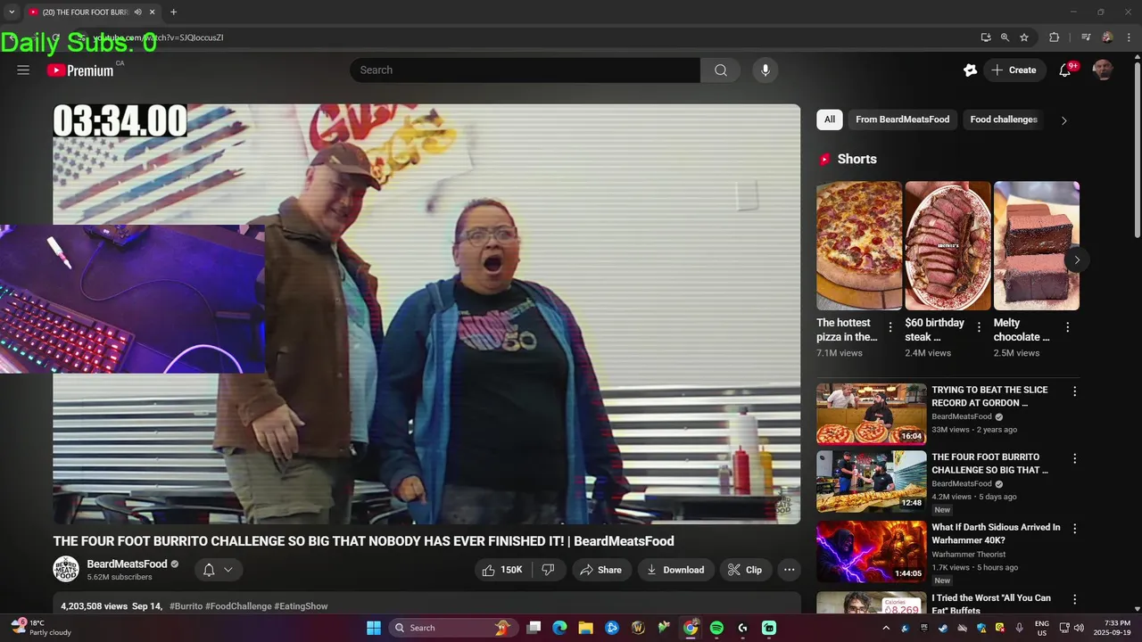
Task: Like the video with 150K thumbs up
Action: click(x=502, y=570)
